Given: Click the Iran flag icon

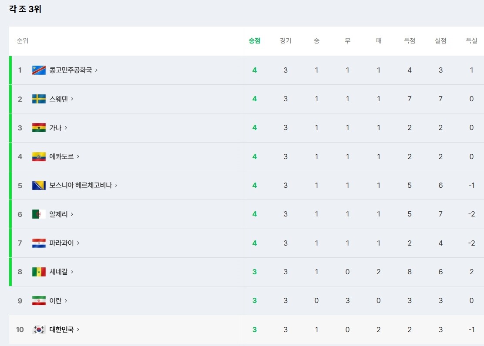Looking at the screenshot, I should pos(39,301).
